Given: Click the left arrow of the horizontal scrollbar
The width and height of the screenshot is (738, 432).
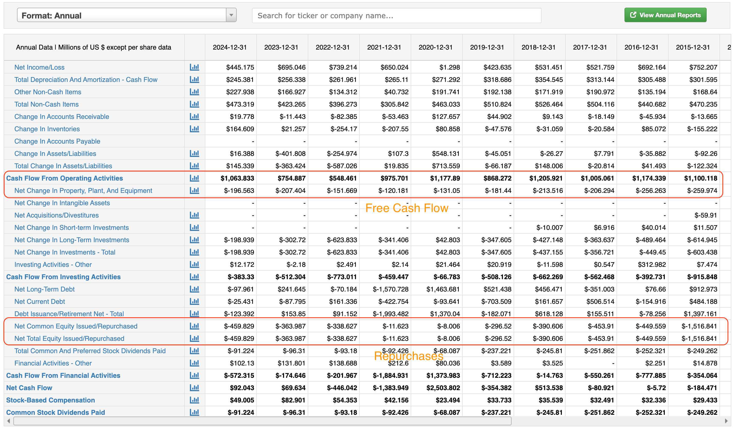Looking at the screenshot, I should click(8, 421).
